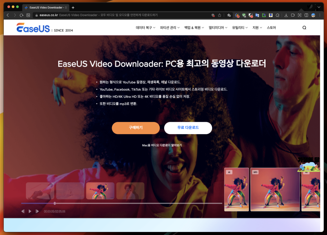Click the next-frame control in video mockup

coord(37,211)
